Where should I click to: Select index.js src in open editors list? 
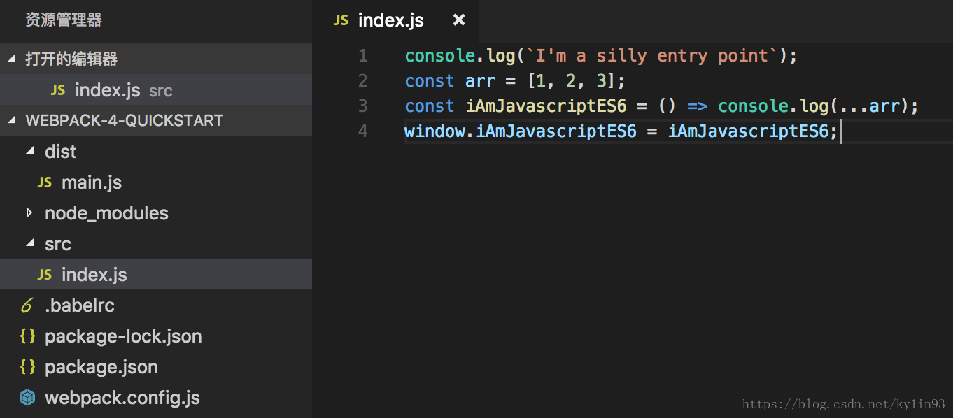(x=156, y=90)
